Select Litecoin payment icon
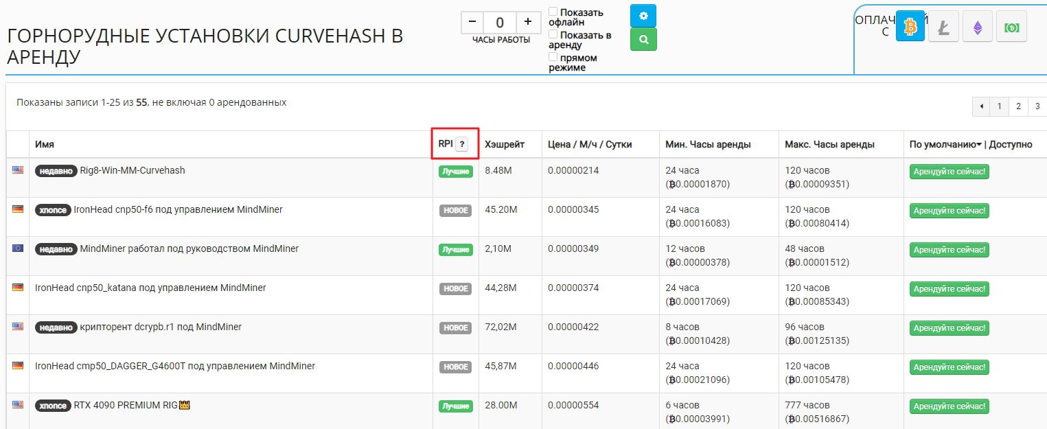 point(943,27)
